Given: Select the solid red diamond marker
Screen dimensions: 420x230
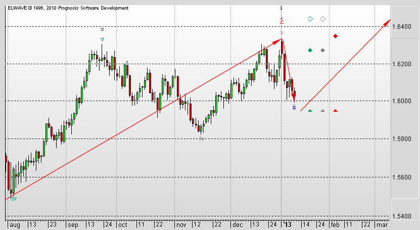Looking at the screenshot, I should click(x=335, y=36).
